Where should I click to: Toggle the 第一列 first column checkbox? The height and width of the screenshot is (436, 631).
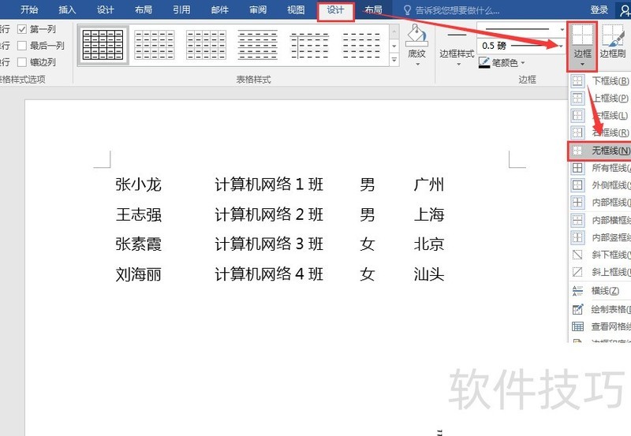22,29
